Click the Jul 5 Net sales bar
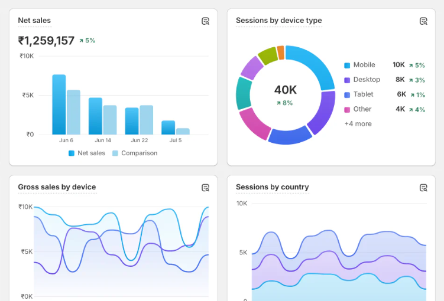The image size is (444, 301). pyautogui.click(x=168, y=127)
